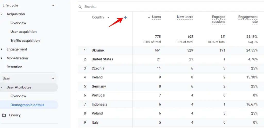Screen dimensions: 264x128
Task: Open the Country dimension dropdown
Action: (108, 17)
